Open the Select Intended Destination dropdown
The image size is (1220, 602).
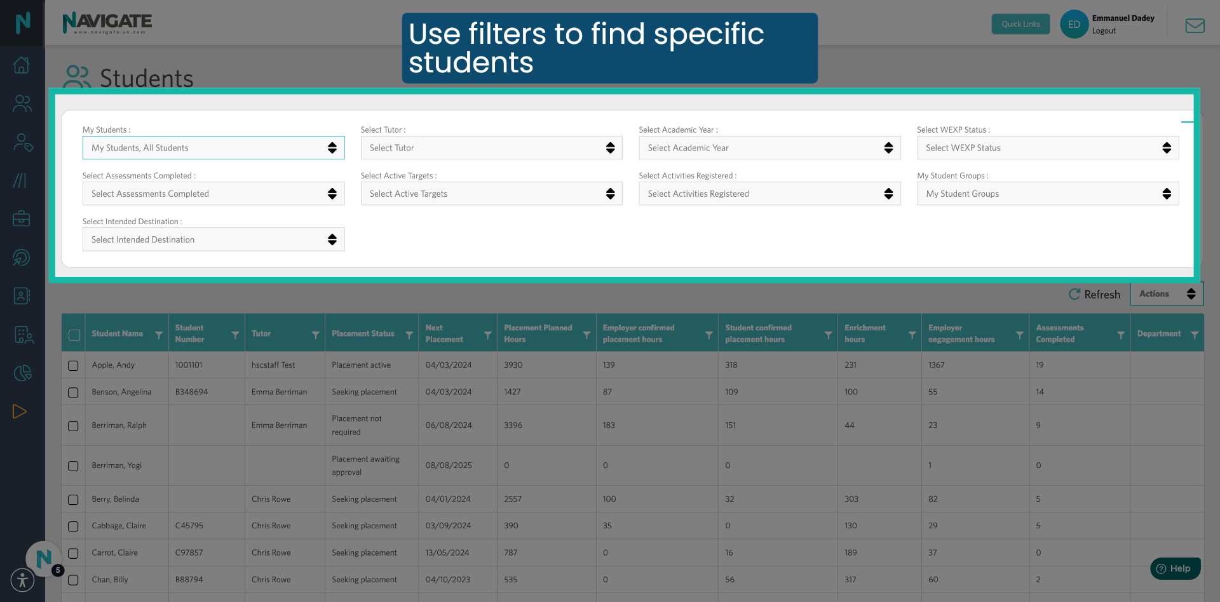coord(213,239)
